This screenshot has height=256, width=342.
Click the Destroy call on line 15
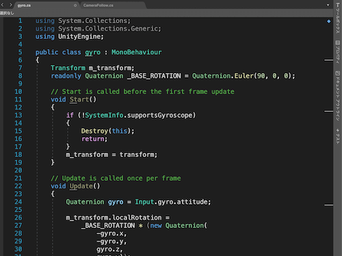coord(94,131)
